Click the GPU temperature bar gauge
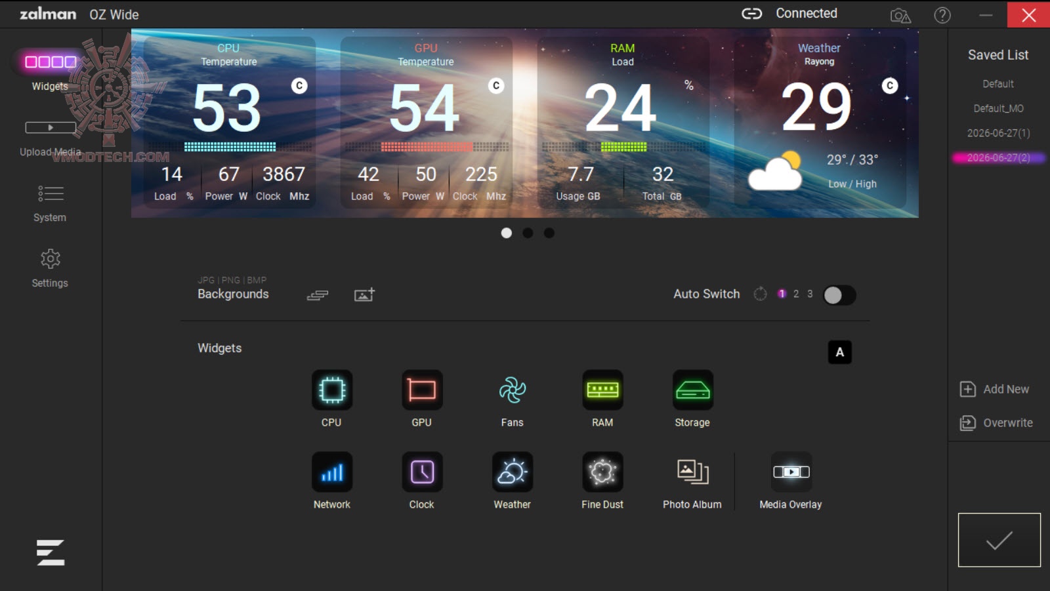 click(427, 147)
